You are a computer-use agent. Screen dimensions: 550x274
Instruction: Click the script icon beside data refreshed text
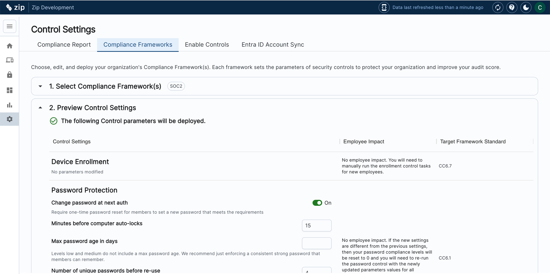(384, 8)
